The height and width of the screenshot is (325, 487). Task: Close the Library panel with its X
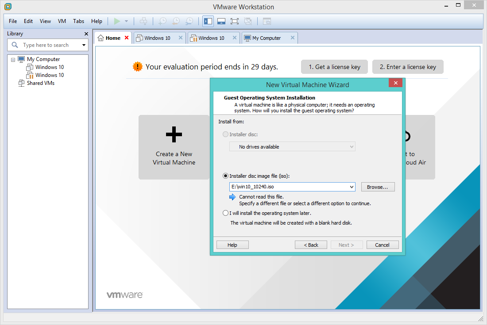click(86, 34)
